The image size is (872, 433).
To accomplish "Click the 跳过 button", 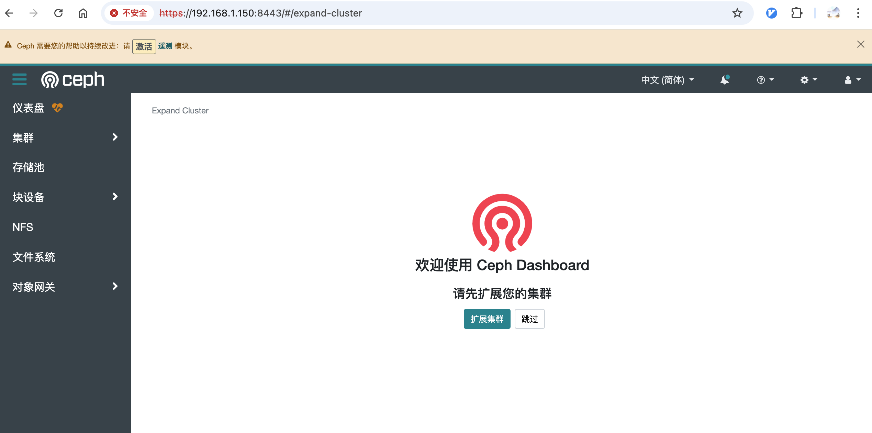I will (x=529, y=319).
